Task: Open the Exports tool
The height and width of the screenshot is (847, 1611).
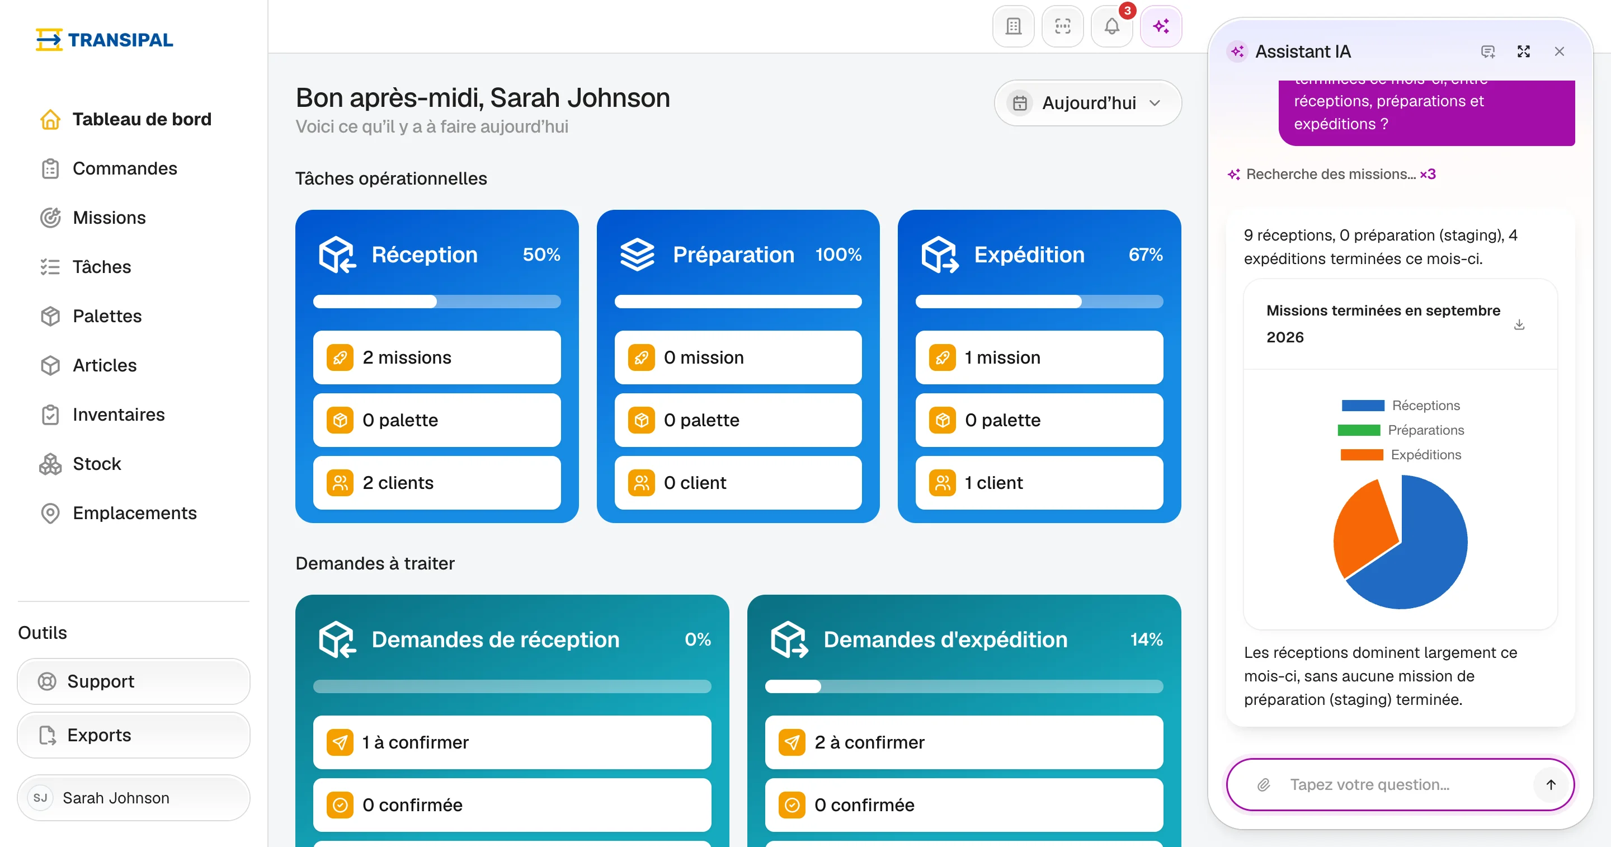Action: pyautogui.click(x=134, y=735)
